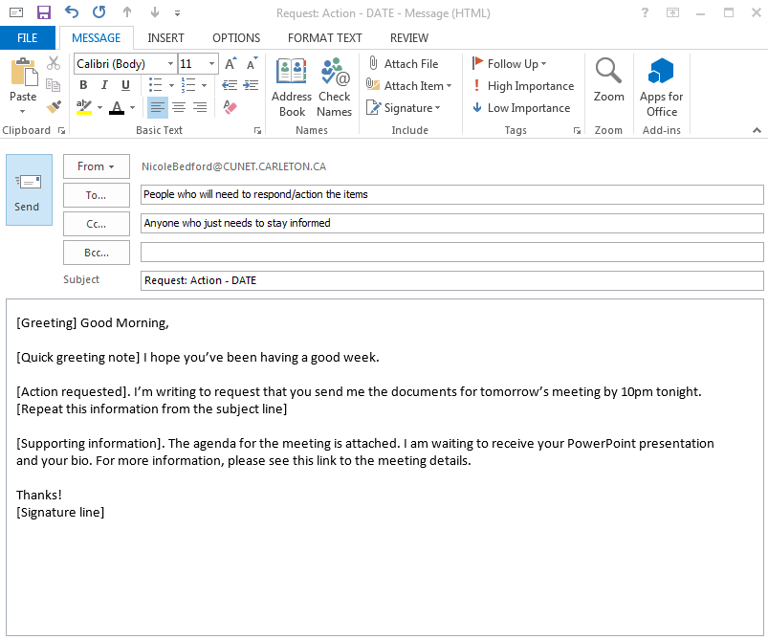Click the Save icon in quick access toolbar

pos(44,12)
